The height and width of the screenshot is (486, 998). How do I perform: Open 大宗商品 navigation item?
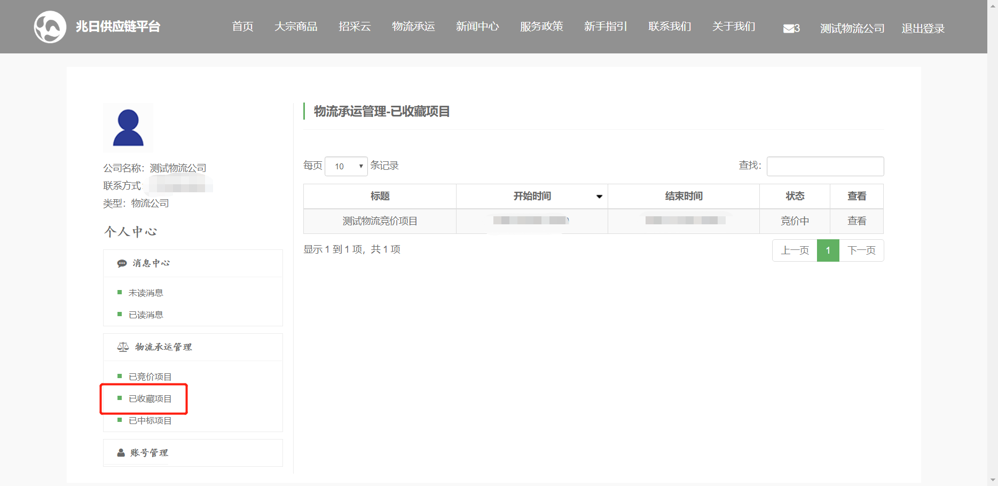[296, 27]
